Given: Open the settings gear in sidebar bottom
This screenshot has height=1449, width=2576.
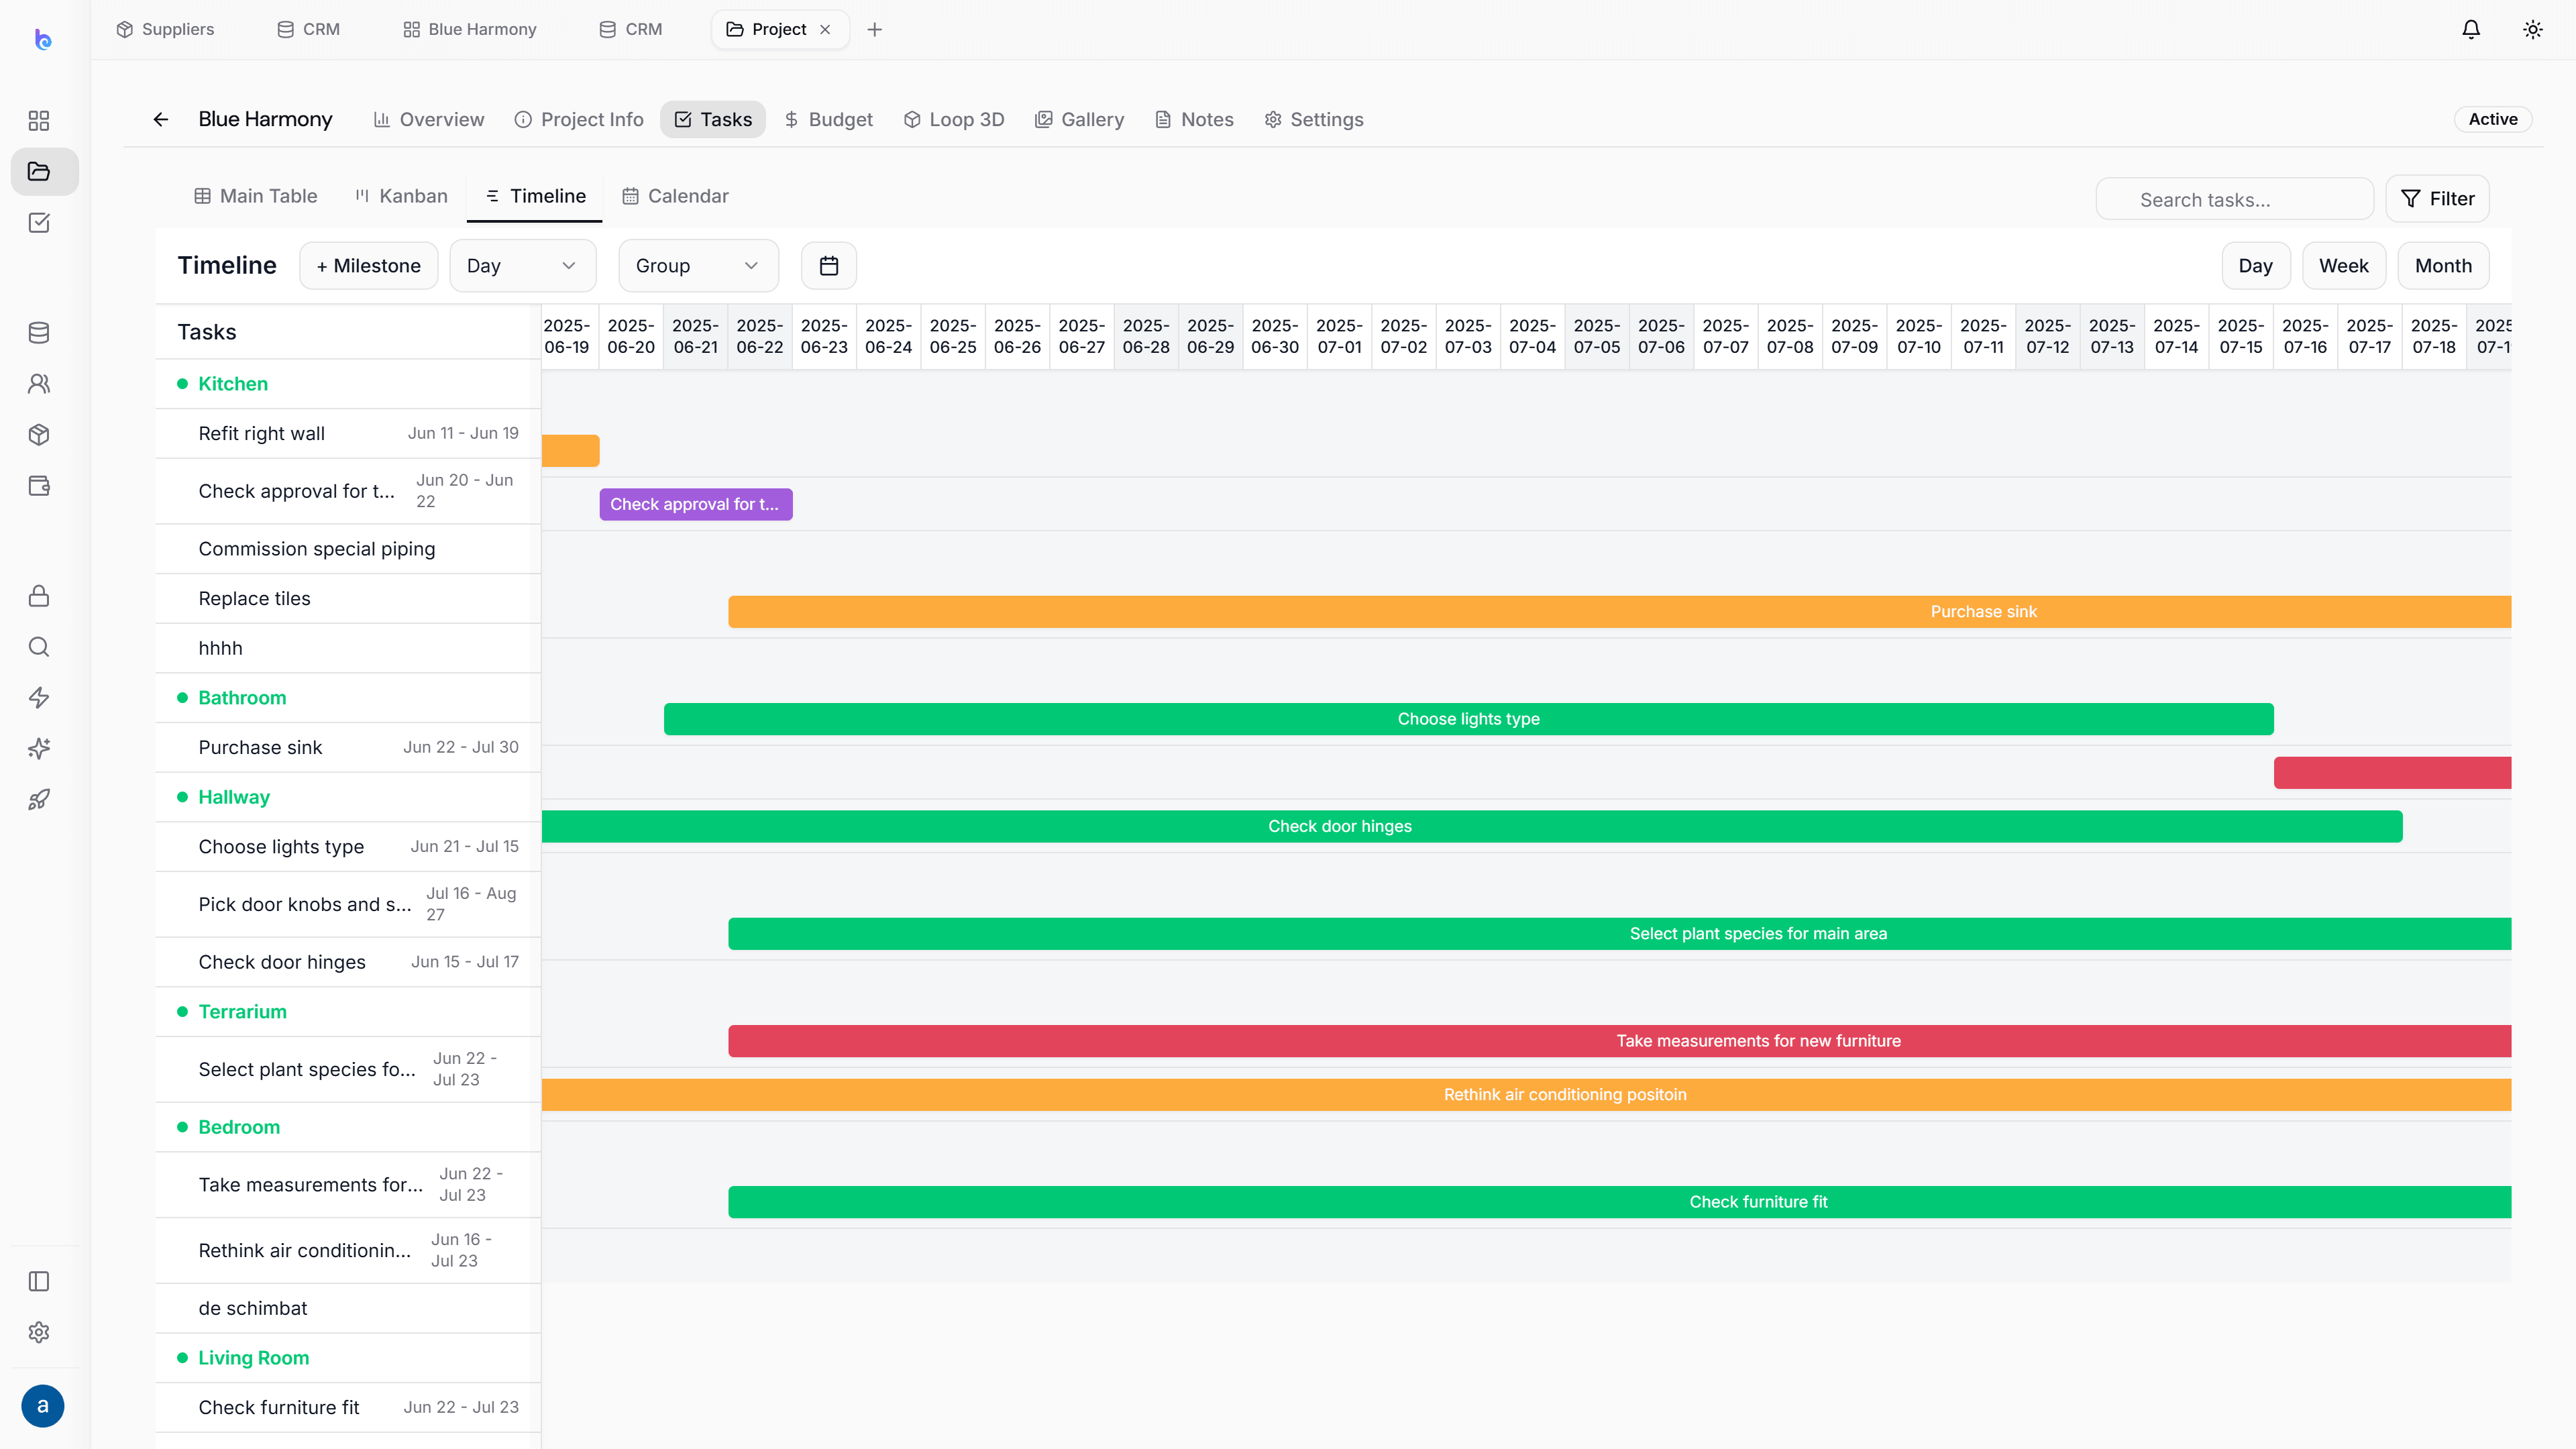Looking at the screenshot, I should pyautogui.click(x=39, y=1333).
